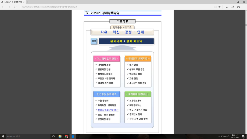Open the volume tray icon
This screenshot has height=139, width=247.
coord(225,136)
